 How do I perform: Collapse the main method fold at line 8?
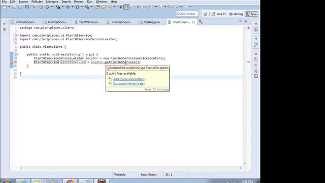tap(18, 54)
